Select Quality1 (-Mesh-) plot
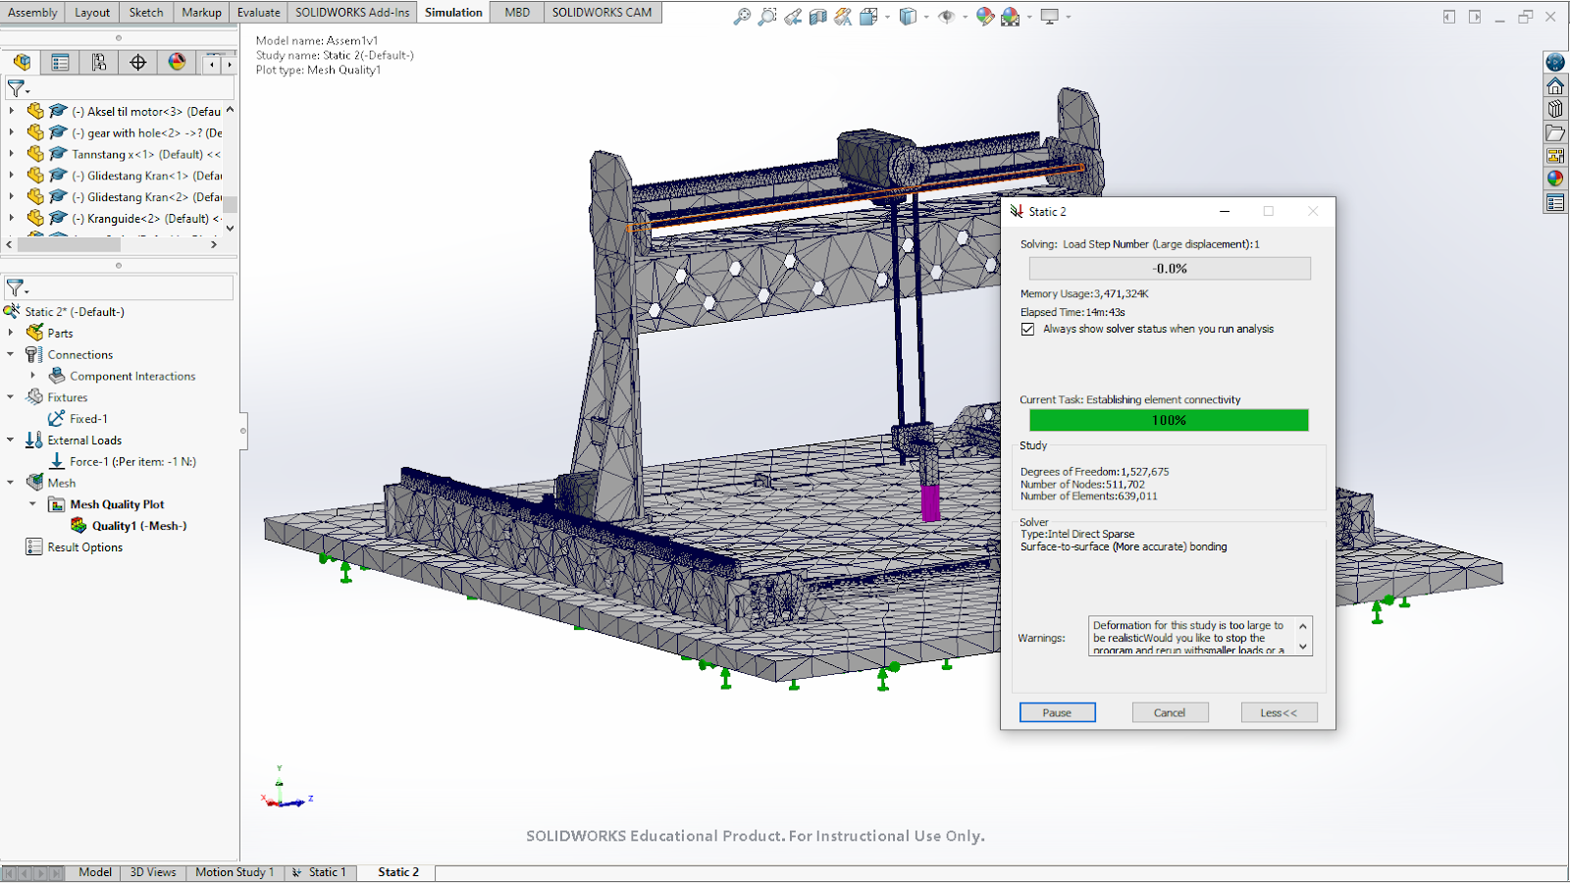Screen dimensions: 1570x883 click(x=138, y=526)
